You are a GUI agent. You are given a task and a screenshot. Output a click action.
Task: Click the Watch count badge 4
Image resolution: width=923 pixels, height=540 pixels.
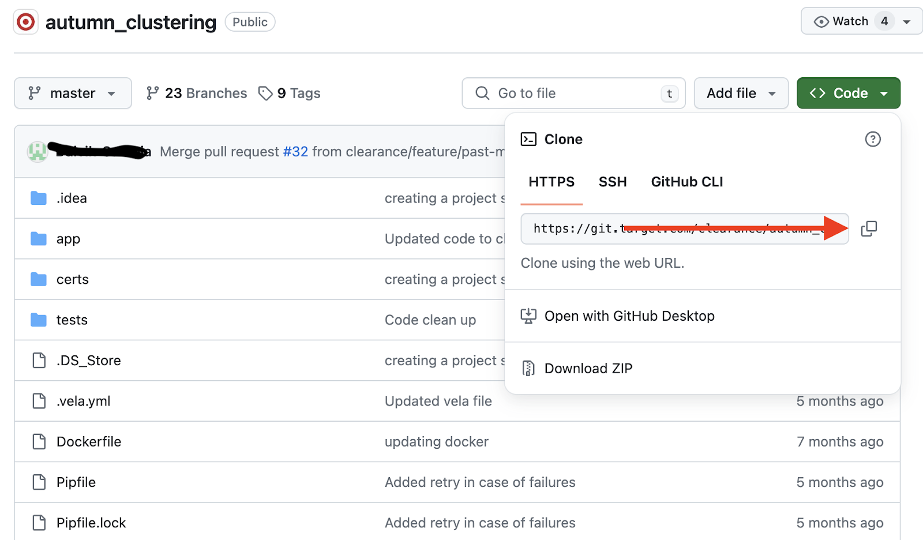[x=884, y=21]
